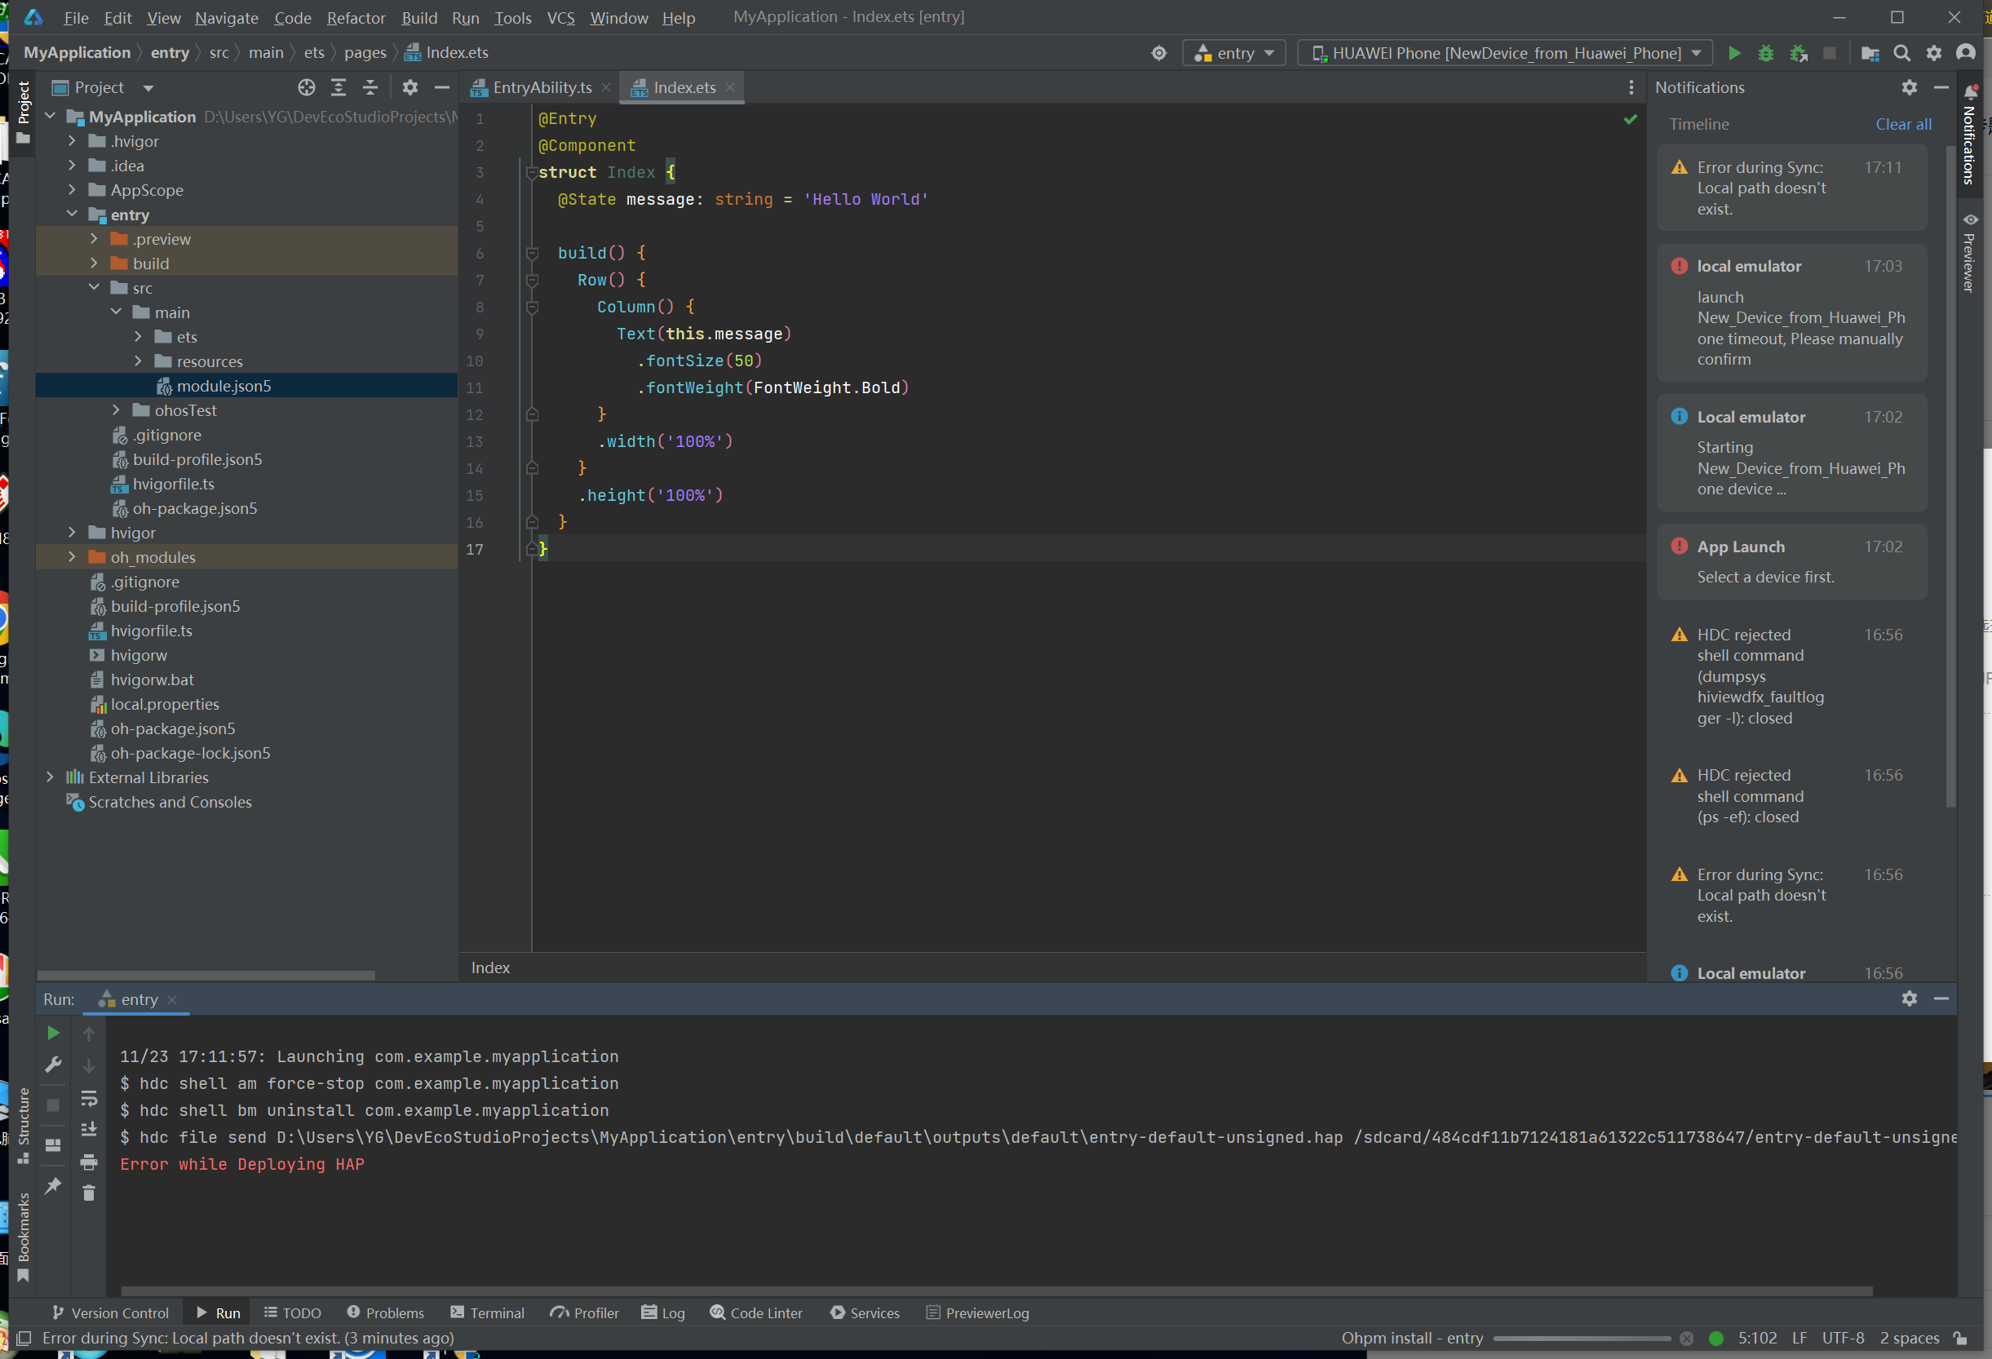This screenshot has width=1992, height=1359.
Task: Click the Debug entry bug icon
Action: click(x=1766, y=53)
